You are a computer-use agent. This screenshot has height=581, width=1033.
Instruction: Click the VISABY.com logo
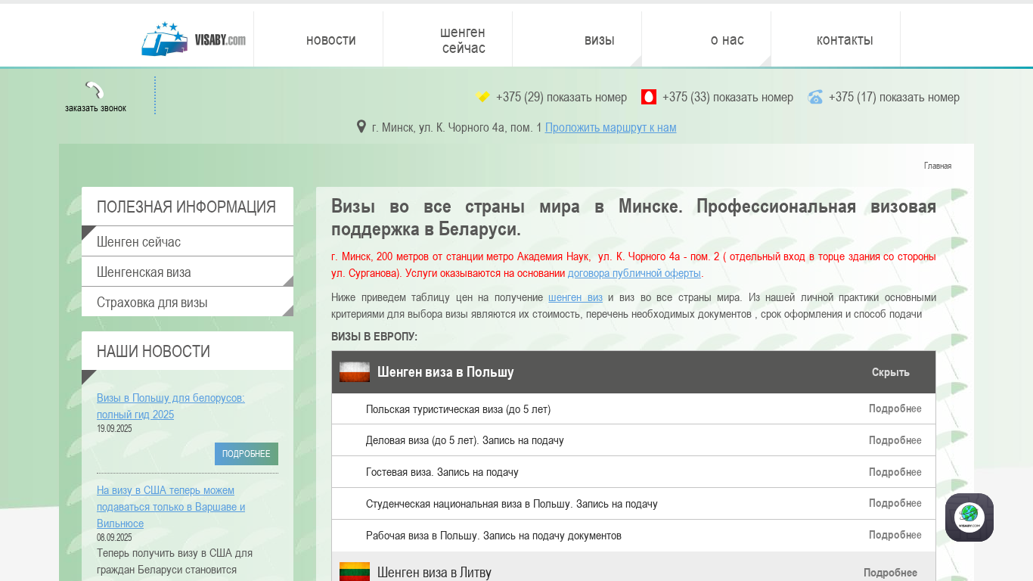pos(194,39)
